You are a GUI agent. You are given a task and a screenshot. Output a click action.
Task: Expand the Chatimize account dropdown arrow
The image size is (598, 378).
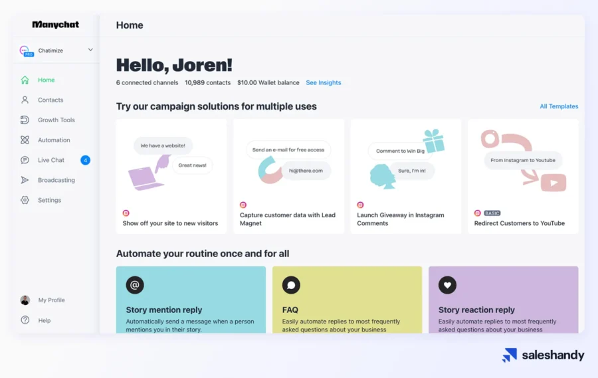coord(90,50)
